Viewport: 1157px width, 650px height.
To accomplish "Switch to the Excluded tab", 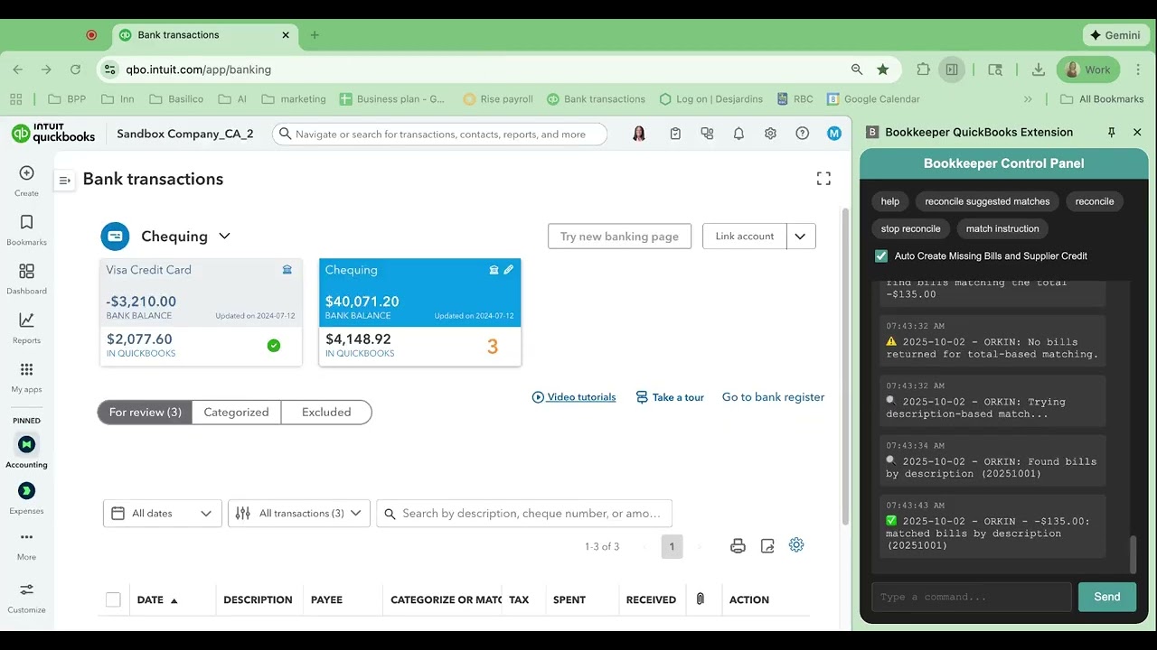I will 326,413.
